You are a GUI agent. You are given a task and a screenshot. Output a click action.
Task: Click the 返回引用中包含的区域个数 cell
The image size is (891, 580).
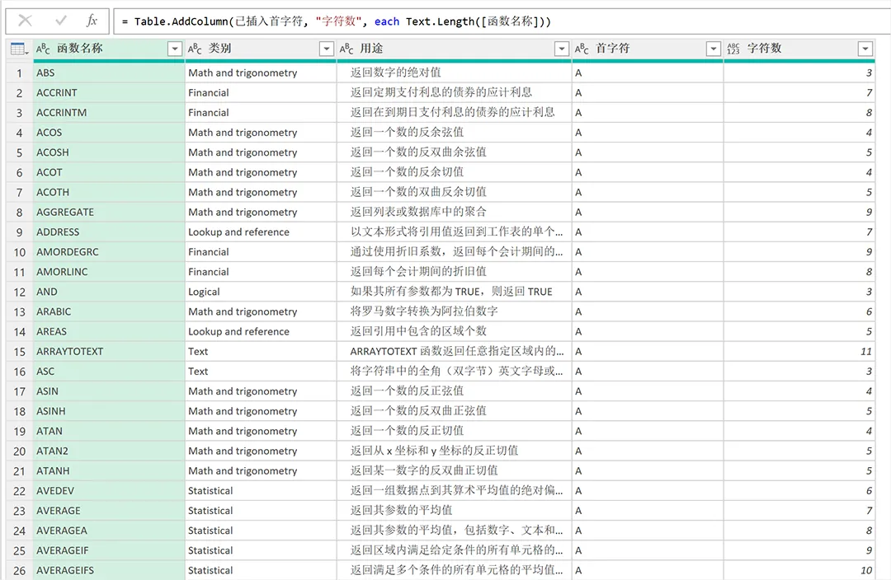click(454, 331)
